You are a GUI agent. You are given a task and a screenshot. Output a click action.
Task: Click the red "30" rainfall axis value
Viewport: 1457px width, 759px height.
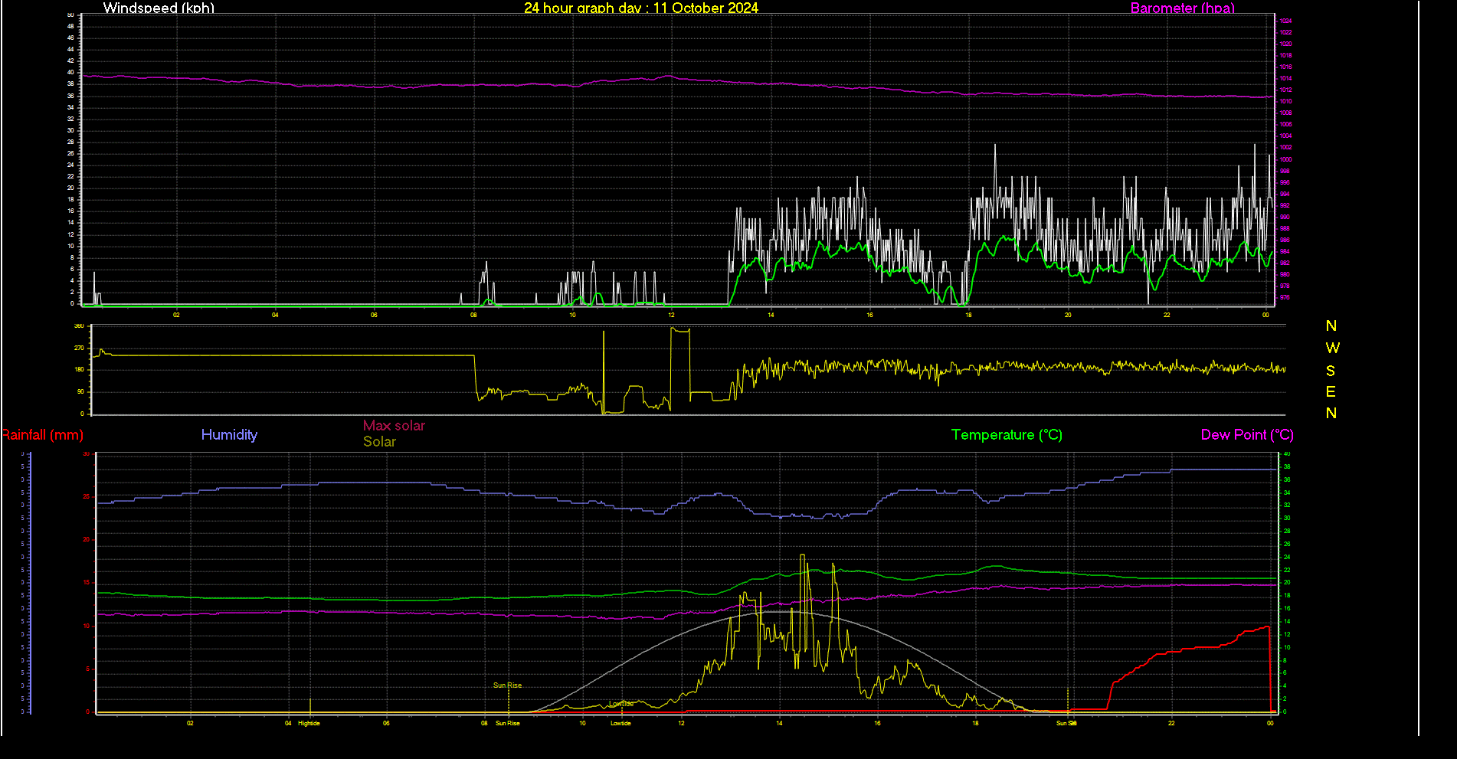87,454
